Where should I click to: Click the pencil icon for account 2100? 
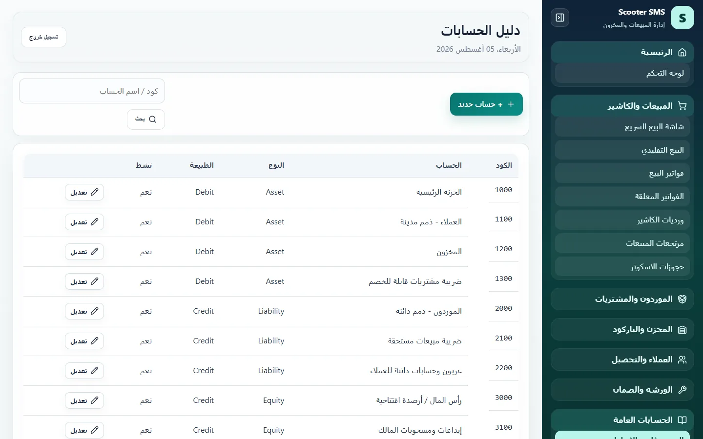(95, 341)
